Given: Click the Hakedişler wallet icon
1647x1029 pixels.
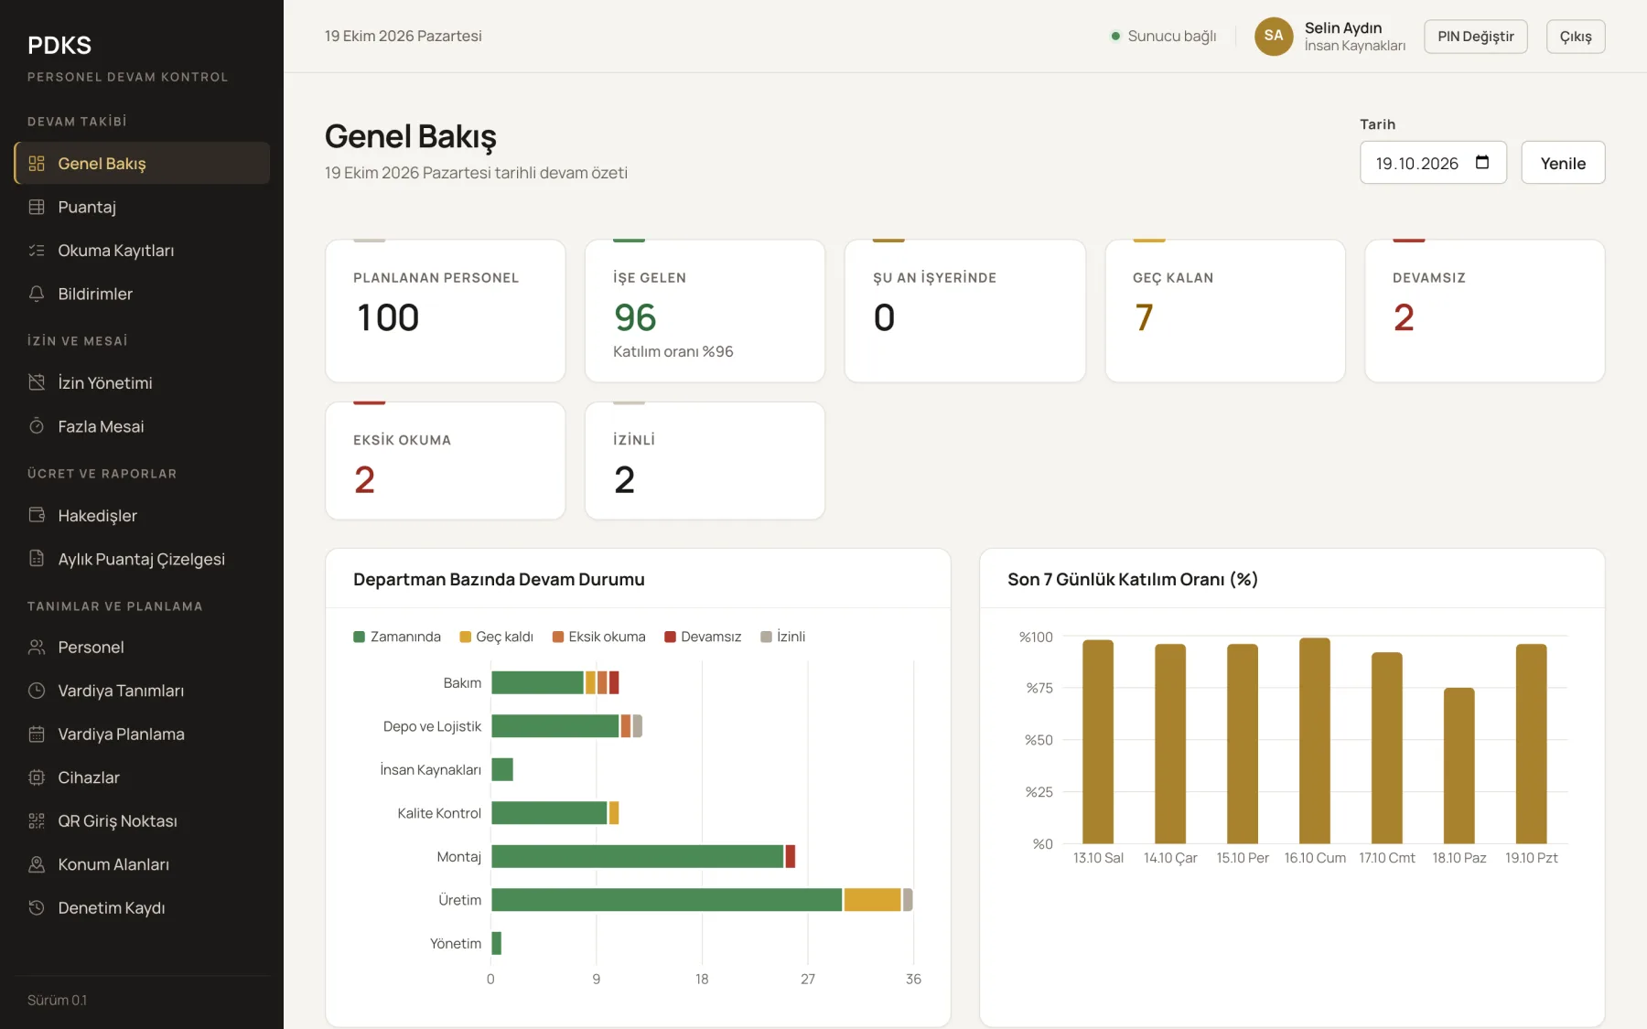Looking at the screenshot, I should click(37, 515).
